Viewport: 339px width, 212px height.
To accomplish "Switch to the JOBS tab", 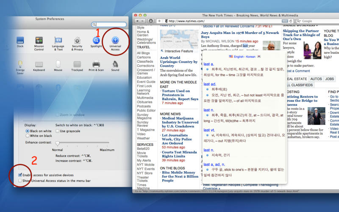I will click(330, 79).
